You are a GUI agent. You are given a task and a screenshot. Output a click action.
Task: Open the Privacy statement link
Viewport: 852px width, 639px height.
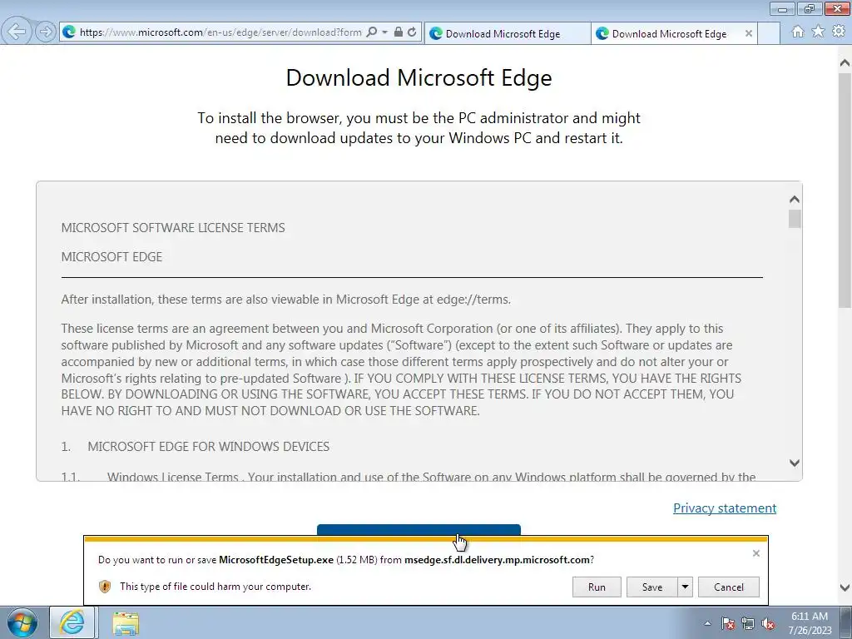(x=725, y=508)
